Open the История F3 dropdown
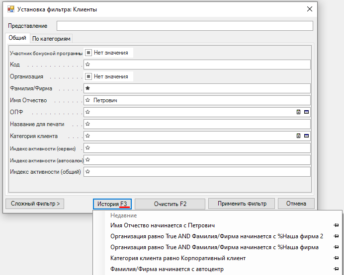The width and height of the screenshot is (344, 275). (112, 204)
